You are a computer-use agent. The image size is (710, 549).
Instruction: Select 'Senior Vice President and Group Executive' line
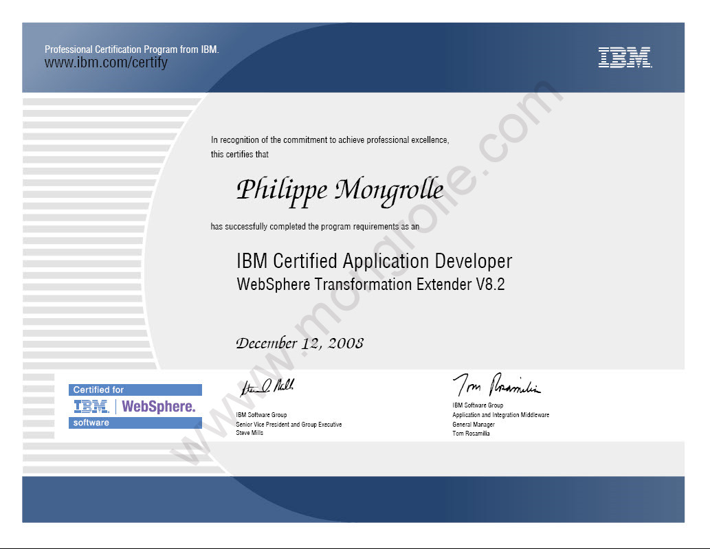(x=289, y=424)
